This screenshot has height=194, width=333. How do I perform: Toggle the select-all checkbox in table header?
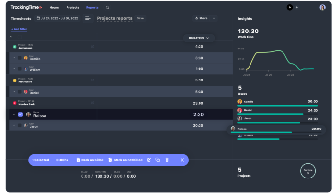point(20,37)
